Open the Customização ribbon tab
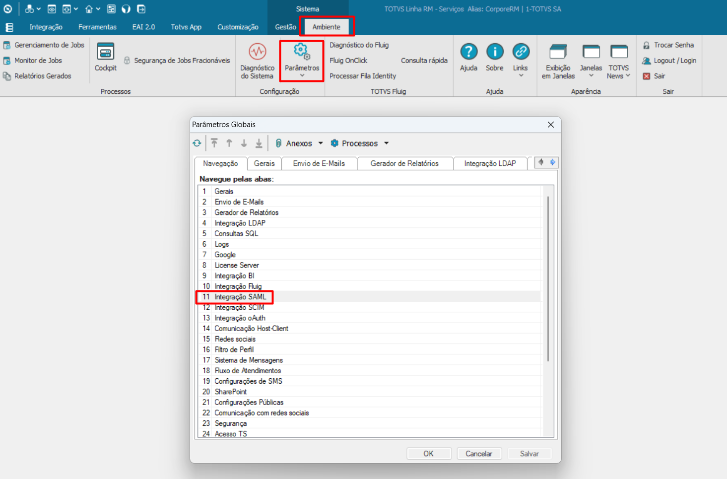The width and height of the screenshot is (727, 479). (238, 27)
